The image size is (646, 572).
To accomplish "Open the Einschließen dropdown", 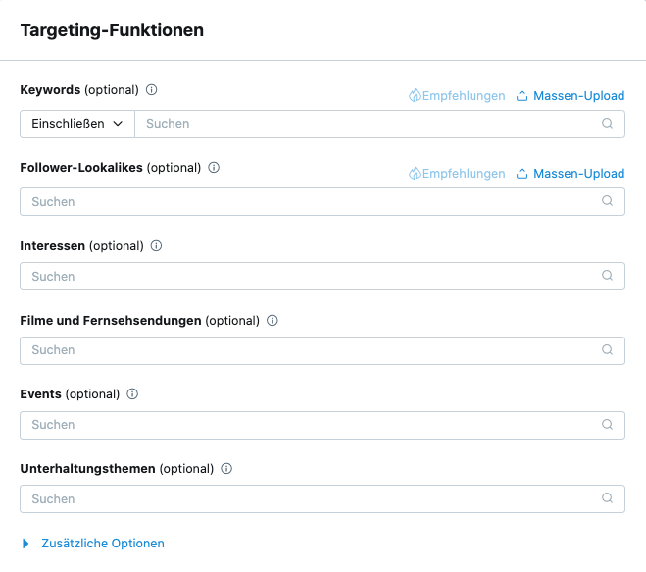I will pos(77,124).
